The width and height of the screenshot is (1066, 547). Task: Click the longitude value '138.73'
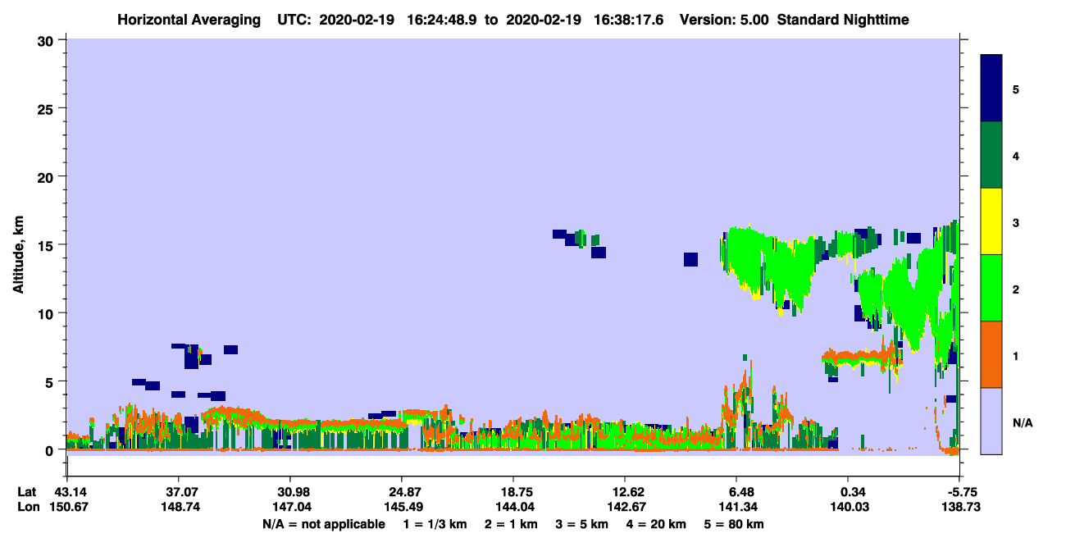point(962,507)
